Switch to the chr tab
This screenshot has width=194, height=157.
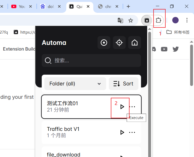105,6
